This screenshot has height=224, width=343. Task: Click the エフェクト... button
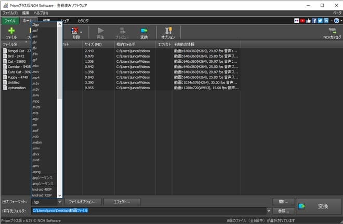tap(122, 202)
